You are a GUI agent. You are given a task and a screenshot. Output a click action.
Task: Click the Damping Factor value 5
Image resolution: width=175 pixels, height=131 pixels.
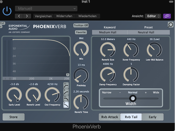pos(131,64)
